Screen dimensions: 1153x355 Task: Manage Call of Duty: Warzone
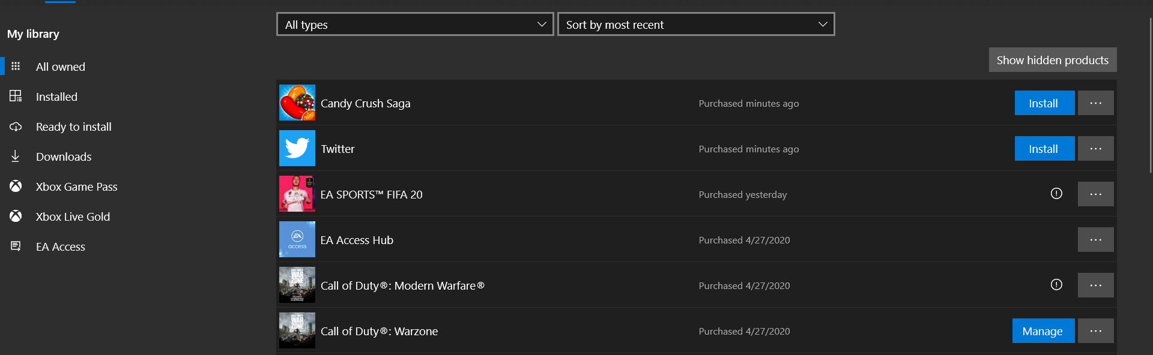pos(1044,331)
